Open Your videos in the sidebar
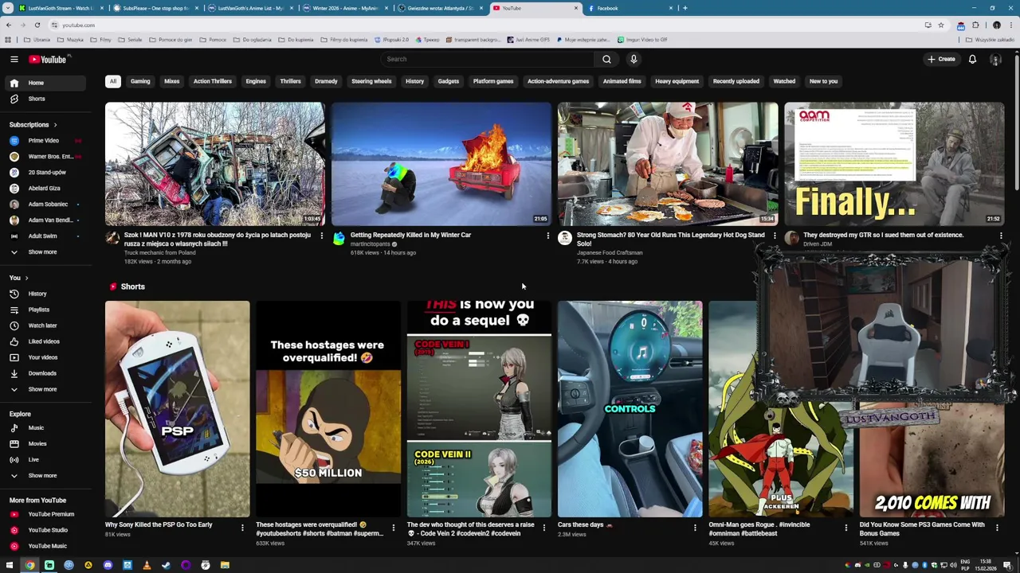This screenshot has width=1020, height=573. coord(46,357)
